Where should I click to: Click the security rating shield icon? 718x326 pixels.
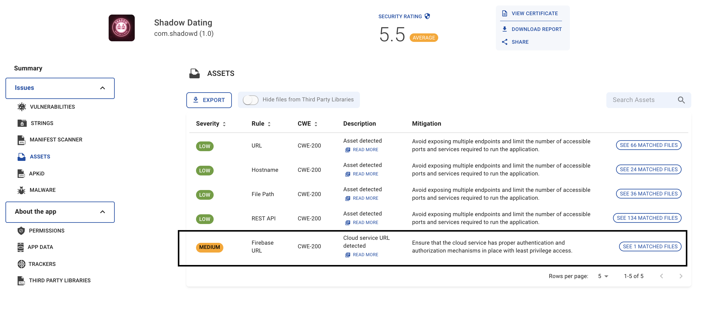coord(427,16)
